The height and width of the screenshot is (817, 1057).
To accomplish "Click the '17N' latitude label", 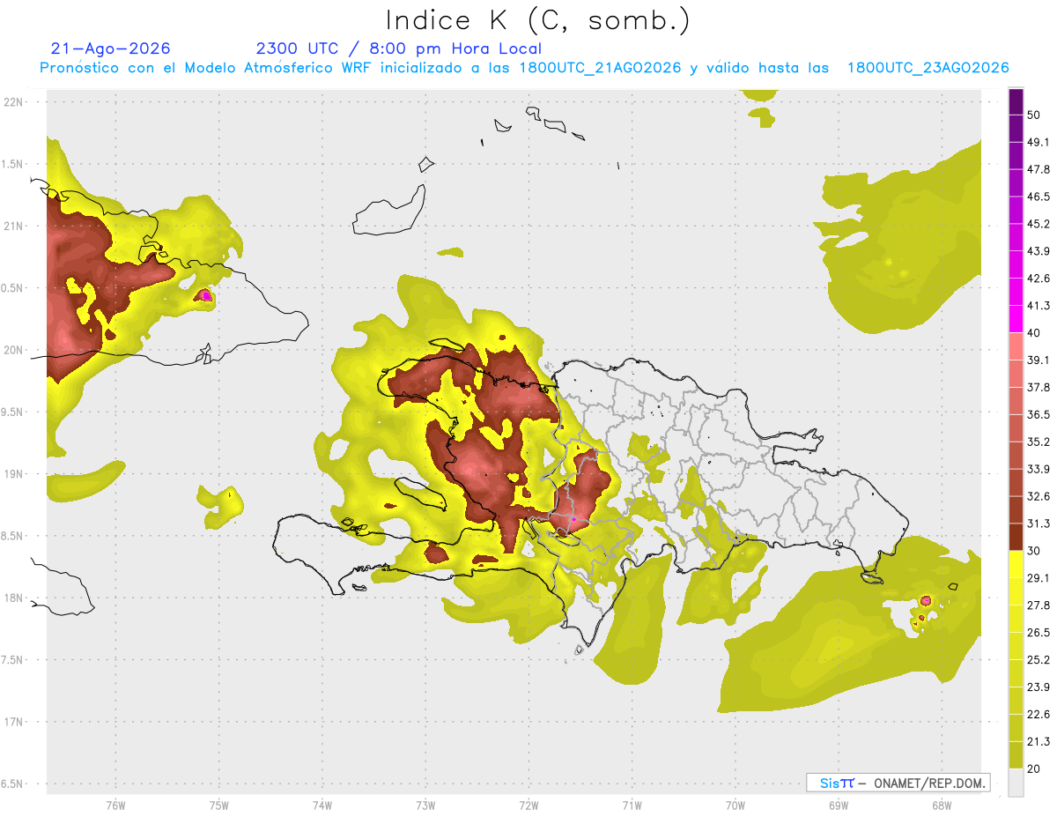I will point(13,722).
